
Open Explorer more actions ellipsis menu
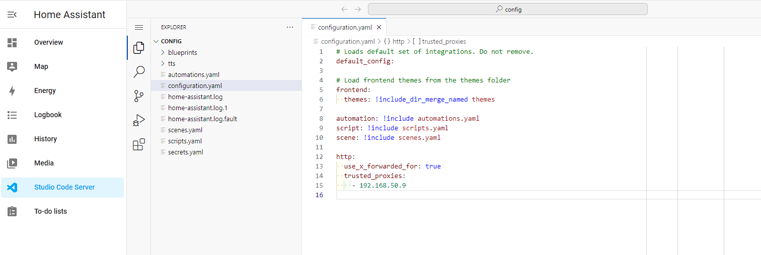[x=289, y=27]
